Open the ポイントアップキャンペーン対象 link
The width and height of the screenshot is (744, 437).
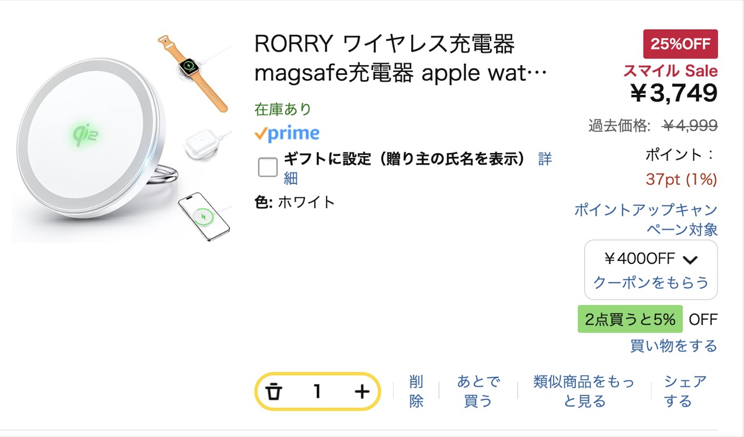646,219
